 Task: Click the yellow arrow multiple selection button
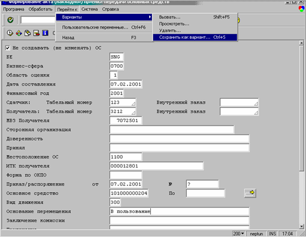tap(250, 193)
